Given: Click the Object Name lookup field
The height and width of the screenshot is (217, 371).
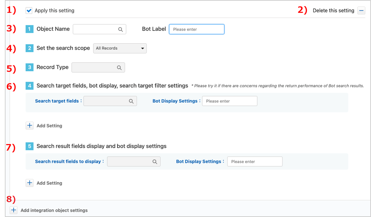Looking at the screenshot, I should point(95,29).
